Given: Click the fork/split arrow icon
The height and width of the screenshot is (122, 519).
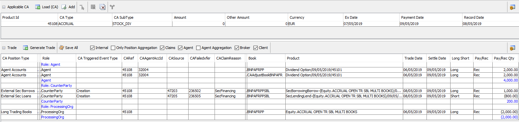Looking at the screenshot, I should pos(112,7).
